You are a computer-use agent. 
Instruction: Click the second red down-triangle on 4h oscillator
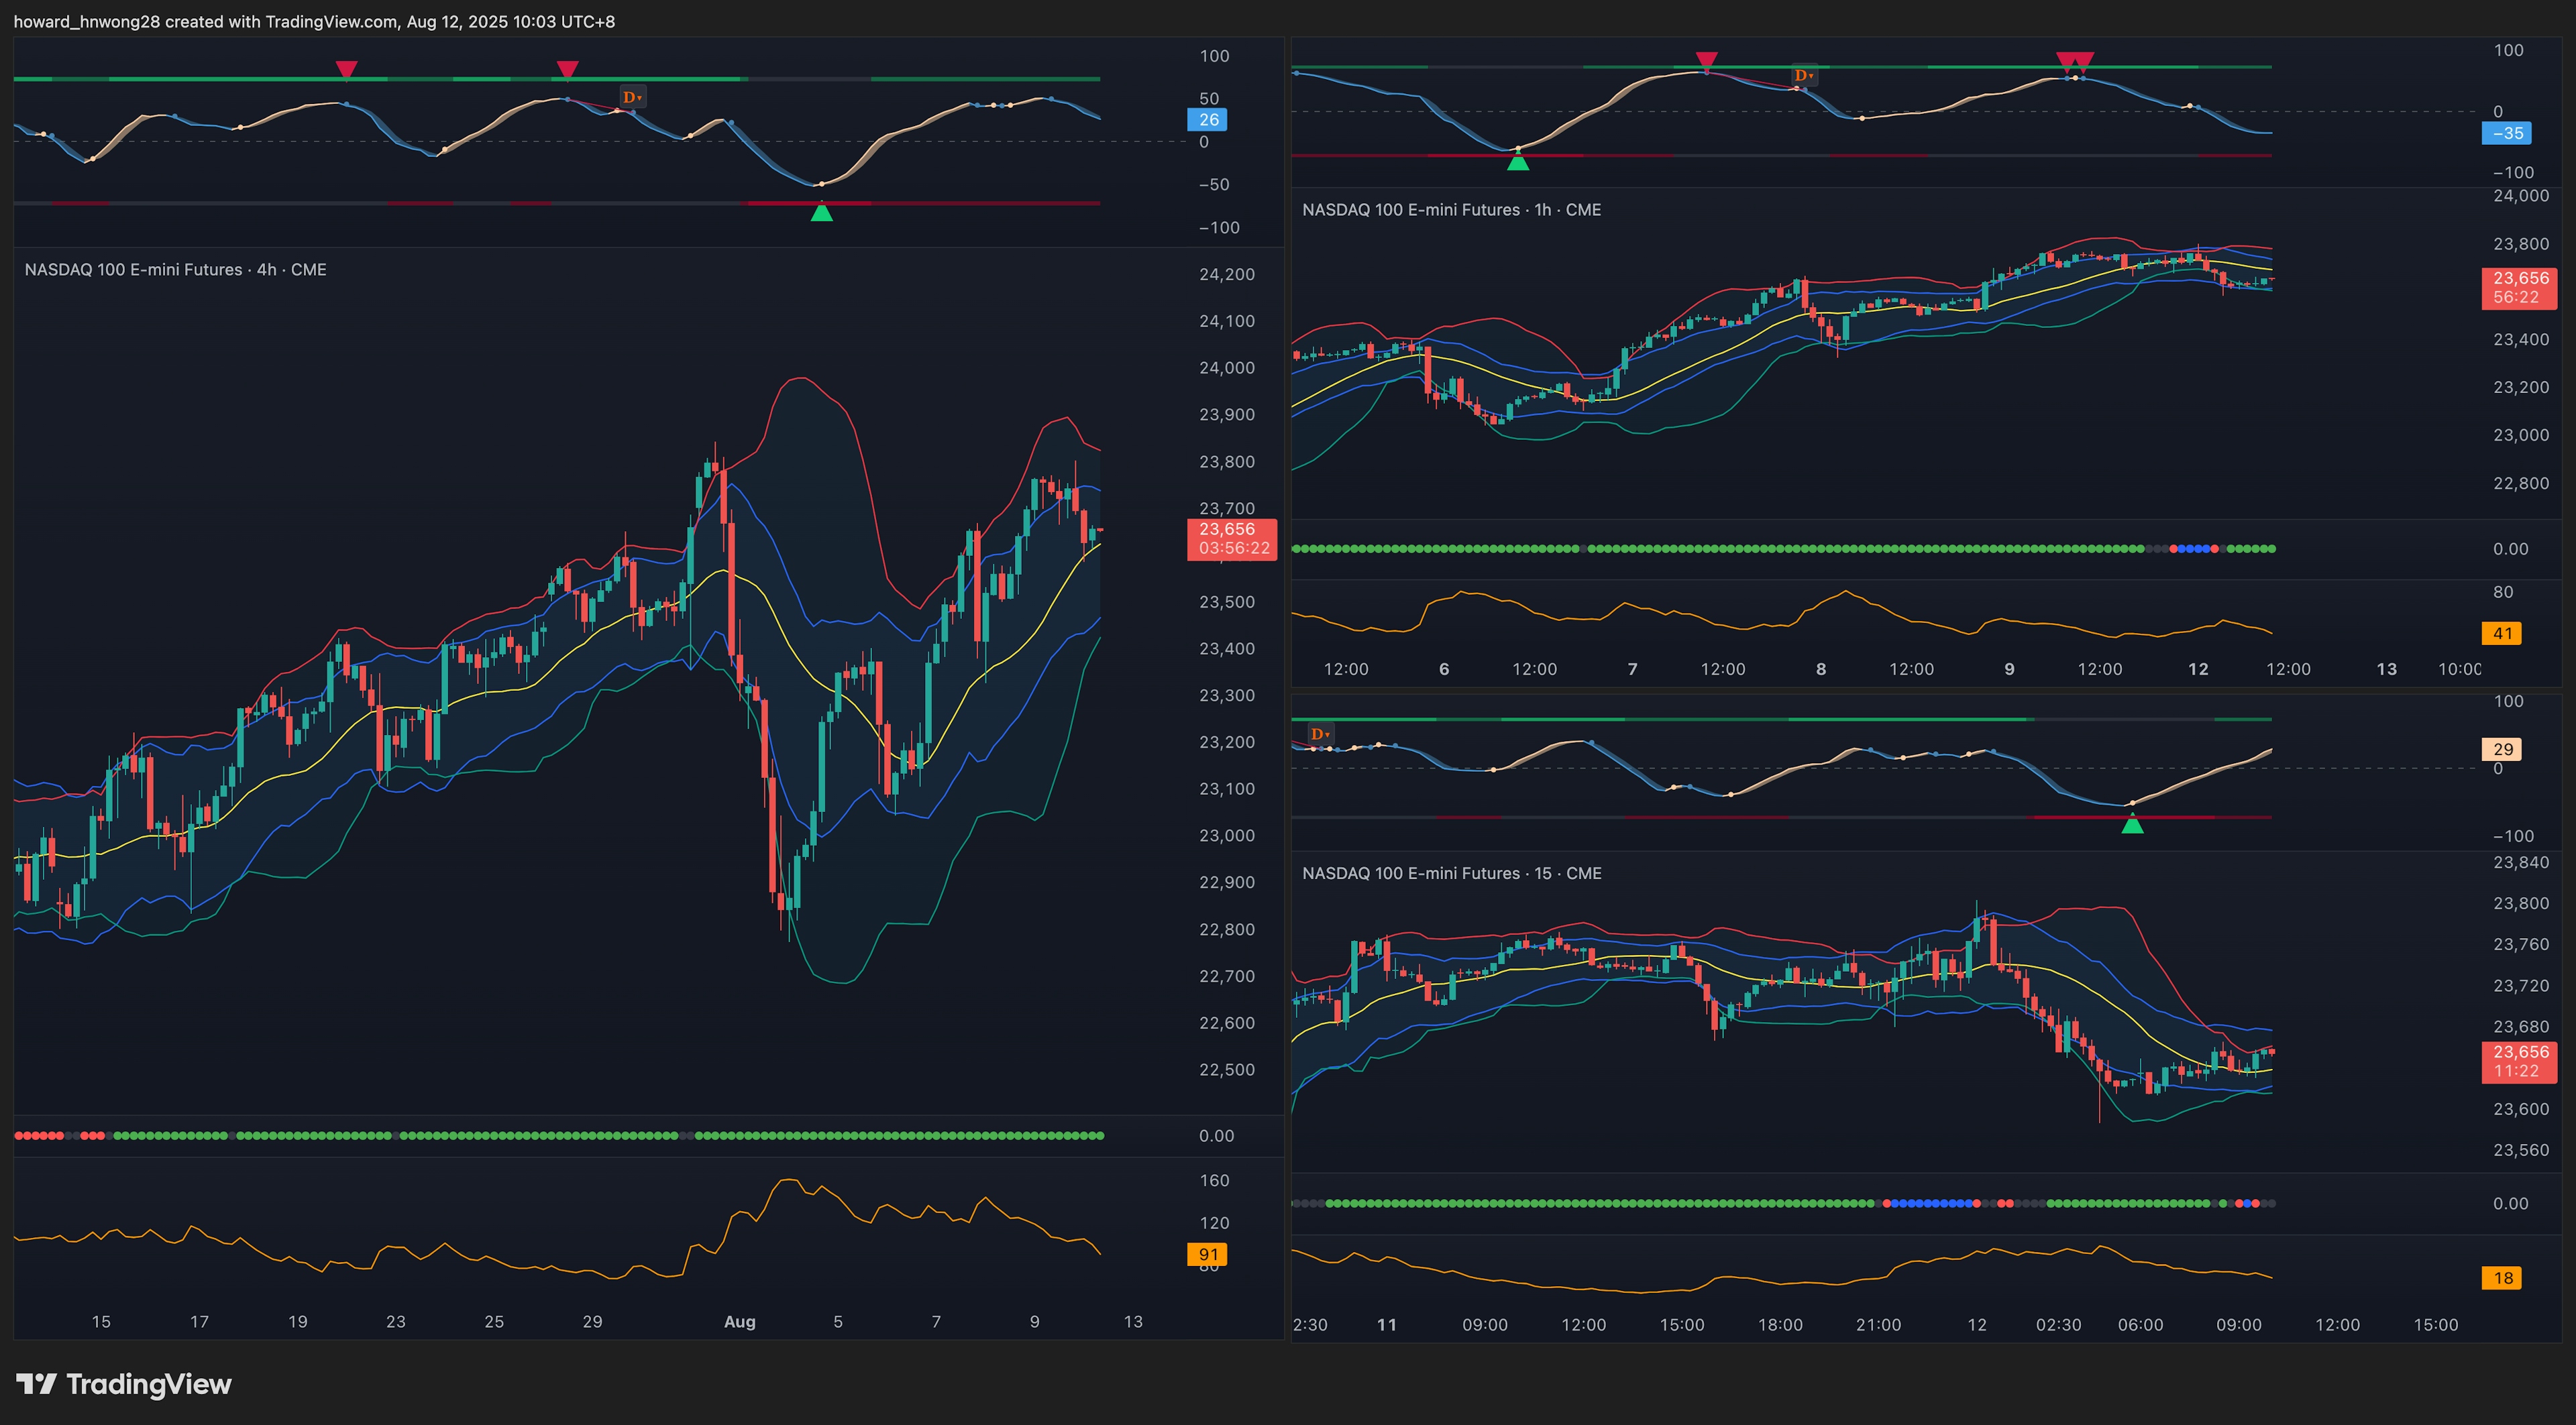(567, 69)
